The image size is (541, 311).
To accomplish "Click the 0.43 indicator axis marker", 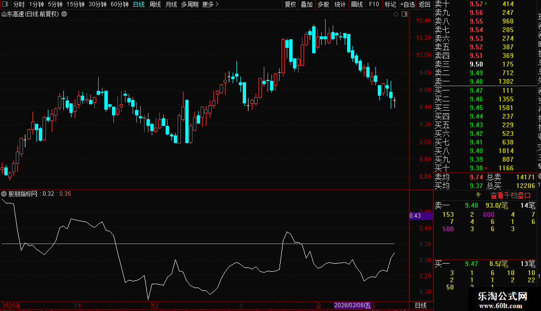I will 420,216.
